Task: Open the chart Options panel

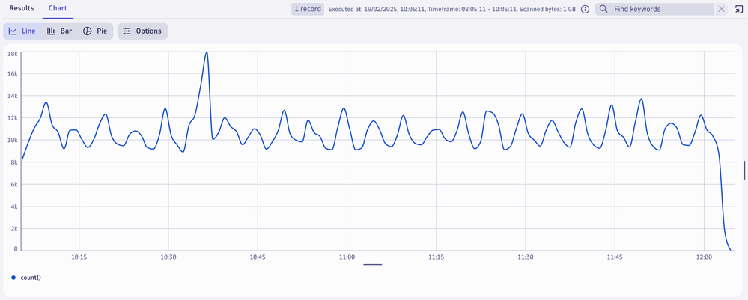Action: (x=142, y=31)
